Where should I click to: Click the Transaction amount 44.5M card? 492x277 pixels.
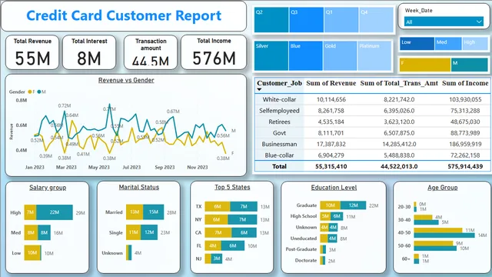[151, 52]
